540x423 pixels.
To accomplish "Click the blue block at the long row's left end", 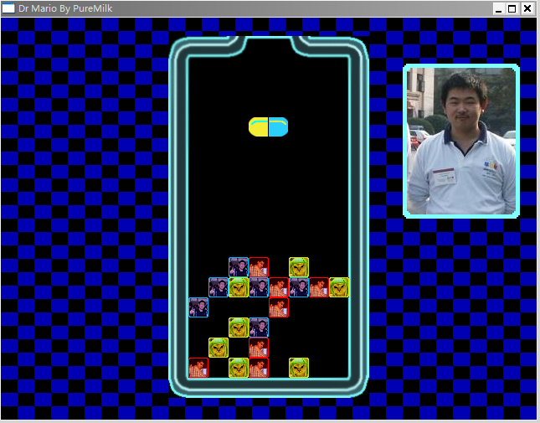I will (x=219, y=287).
